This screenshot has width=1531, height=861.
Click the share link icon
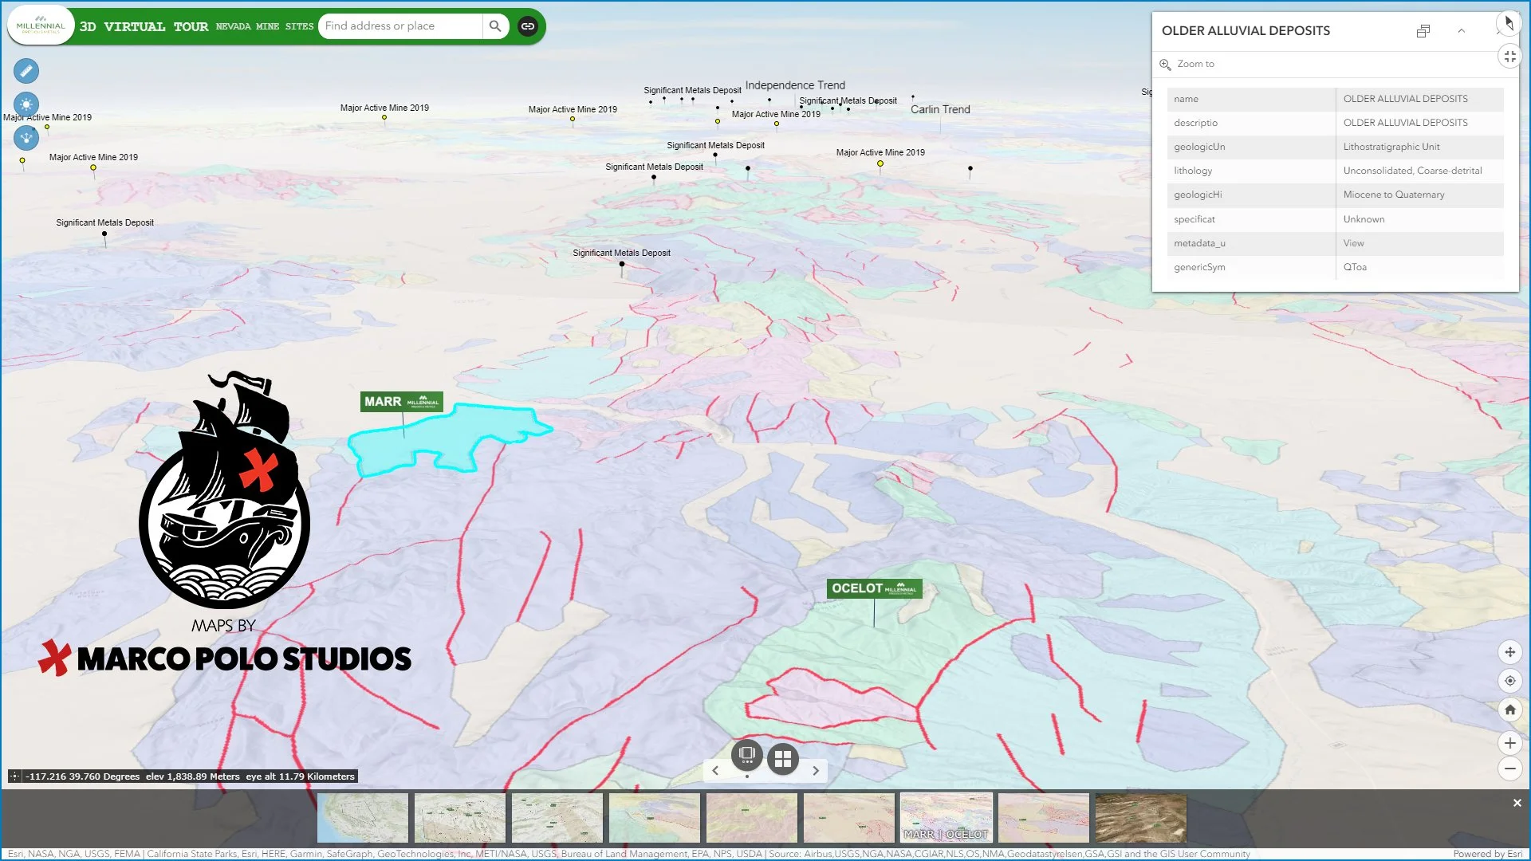click(528, 26)
